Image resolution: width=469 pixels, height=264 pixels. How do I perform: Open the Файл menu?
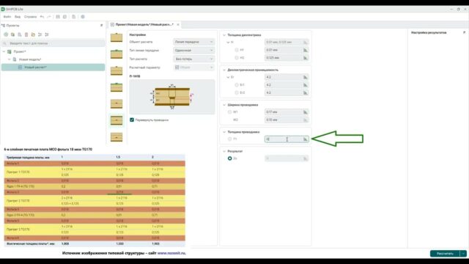[7, 17]
